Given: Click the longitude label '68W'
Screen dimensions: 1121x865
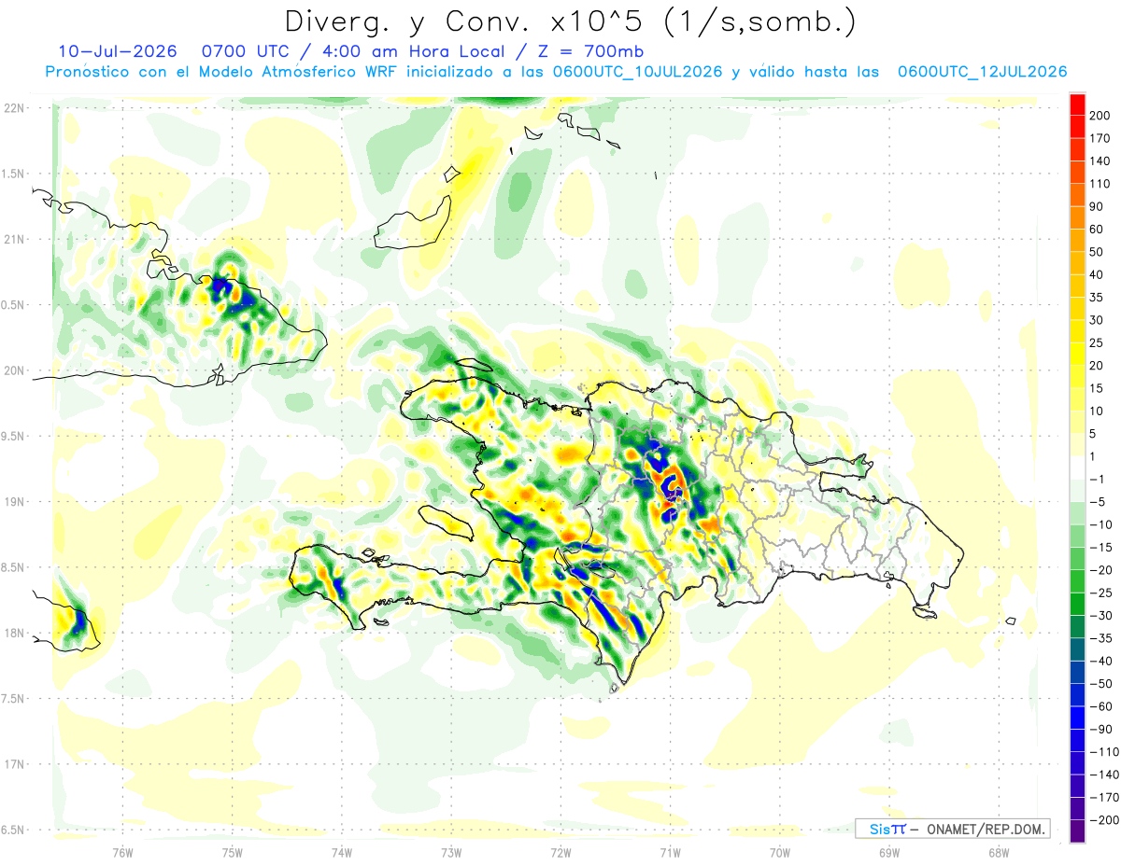Looking at the screenshot, I should pyautogui.click(x=998, y=853).
